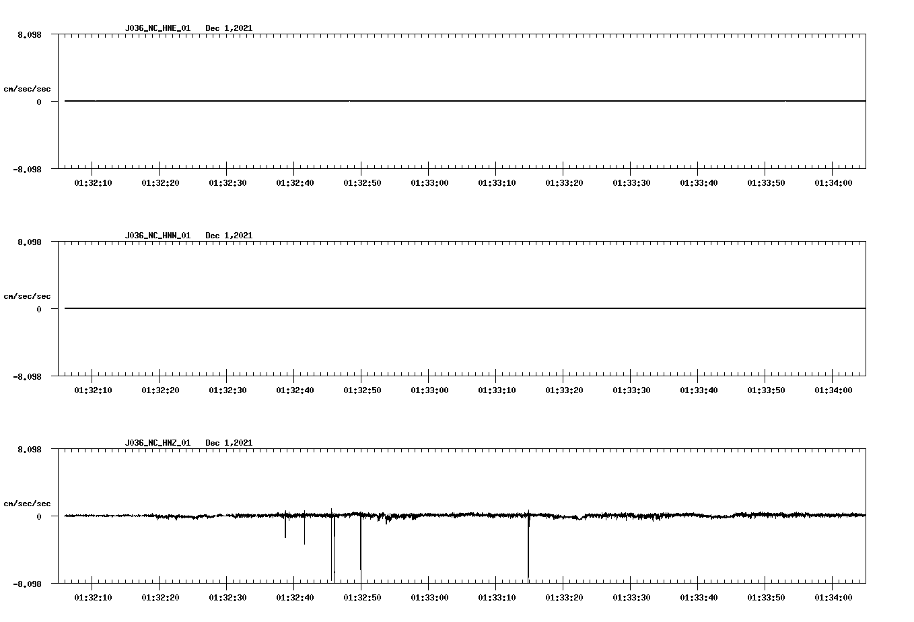Click the 8.098 upper limit of HNN axis
The width and height of the screenshot is (914, 622).
tap(29, 242)
